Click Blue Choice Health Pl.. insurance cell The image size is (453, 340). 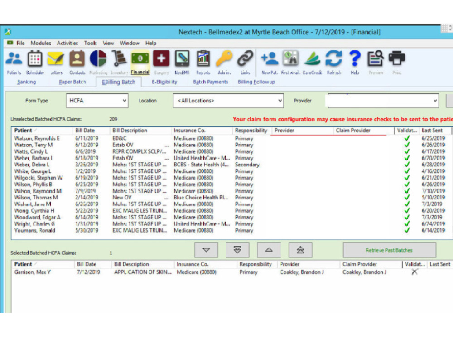pyautogui.click(x=201, y=198)
